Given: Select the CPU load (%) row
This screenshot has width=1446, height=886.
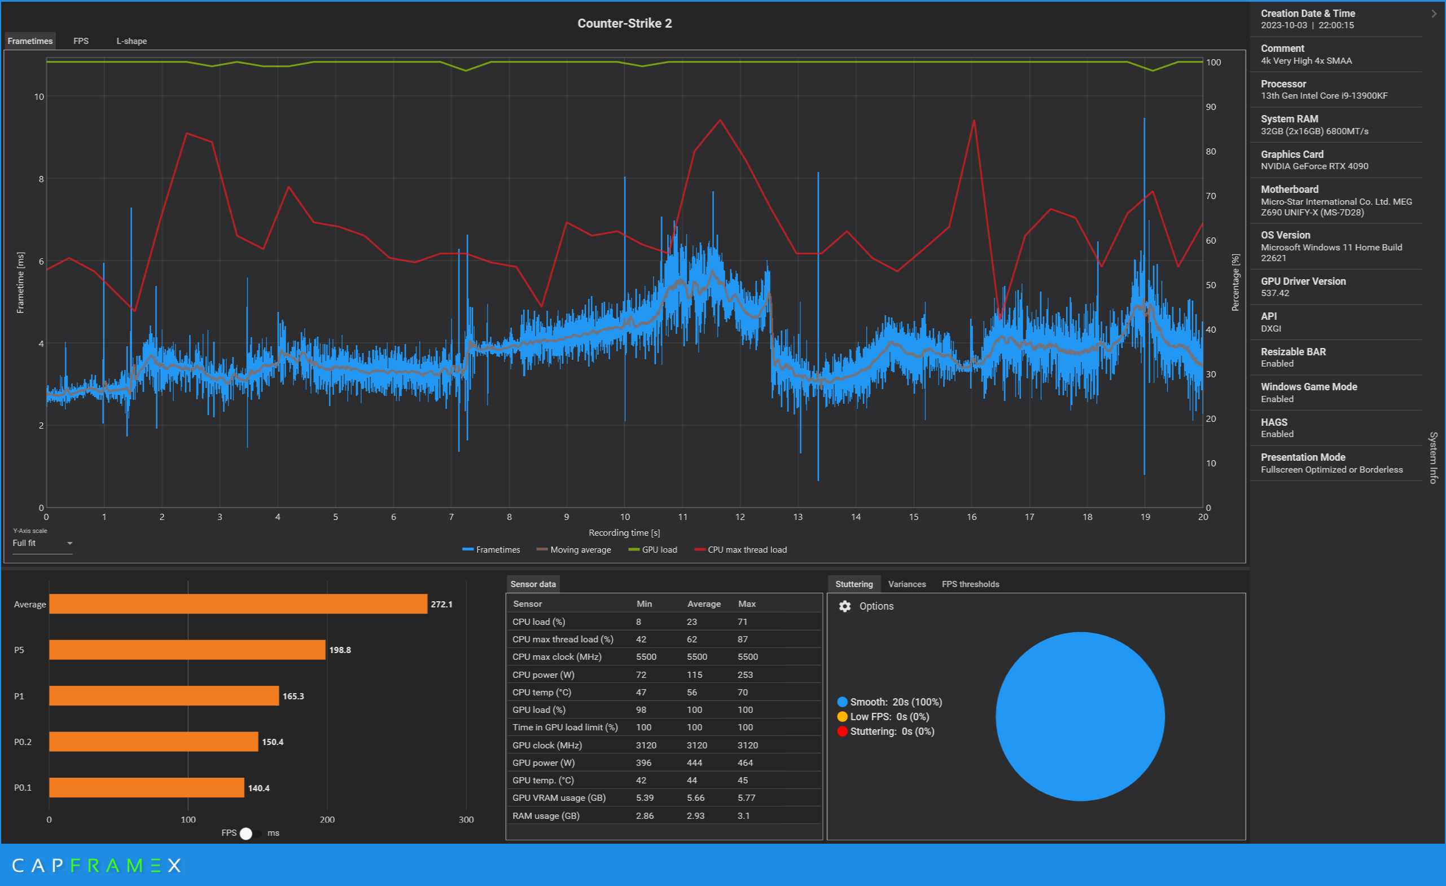Looking at the screenshot, I should point(664,621).
